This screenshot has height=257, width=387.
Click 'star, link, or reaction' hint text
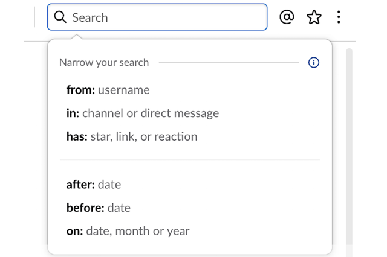click(x=144, y=136)
